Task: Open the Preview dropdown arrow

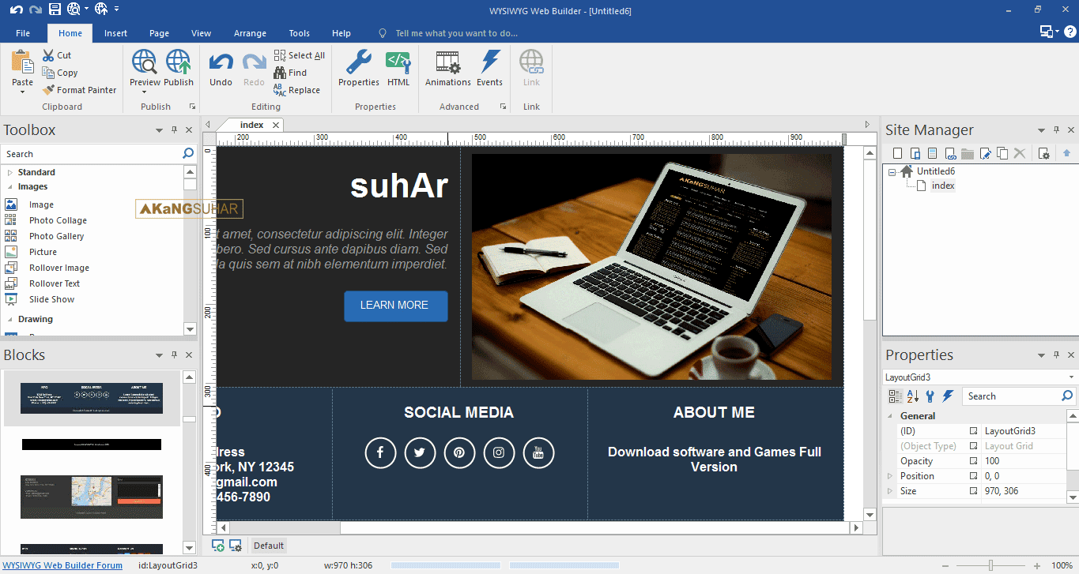Action: [x=145, y=92]
